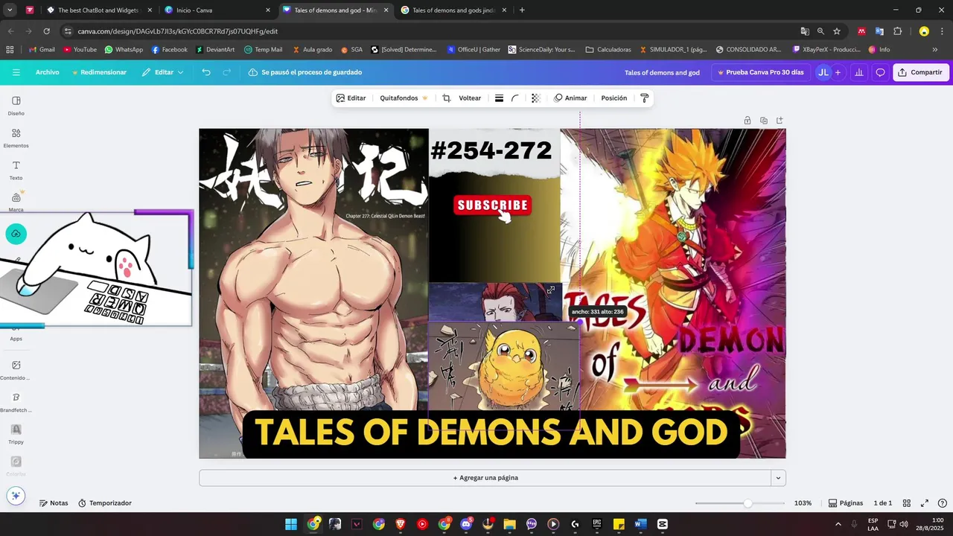Screen dimensions: 953x536
Task: Open the comments panel
Action: coord(880,72)
